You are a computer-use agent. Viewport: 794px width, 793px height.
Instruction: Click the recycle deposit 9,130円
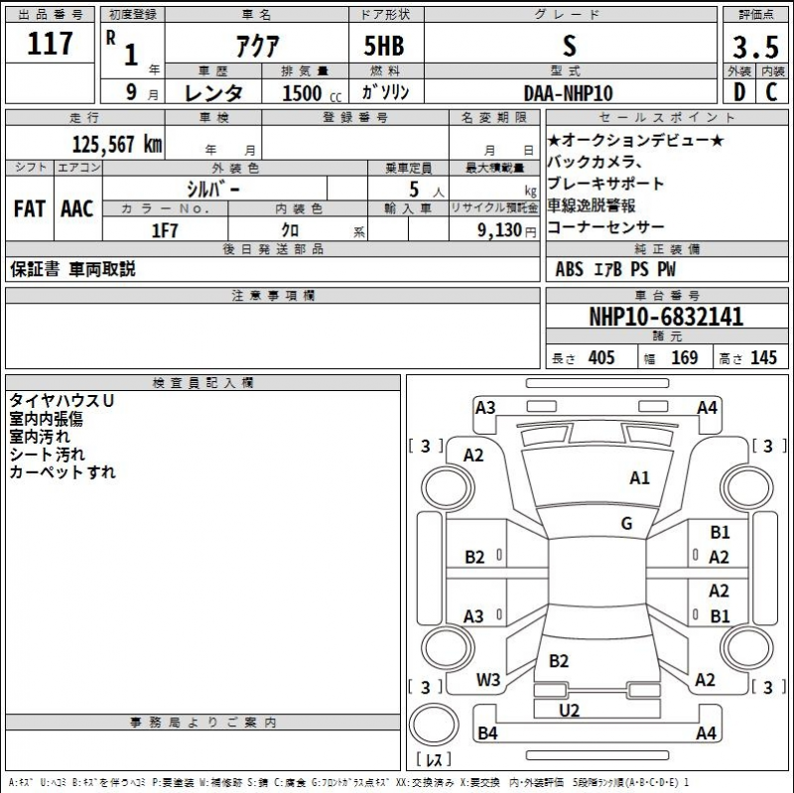(507, 231)
